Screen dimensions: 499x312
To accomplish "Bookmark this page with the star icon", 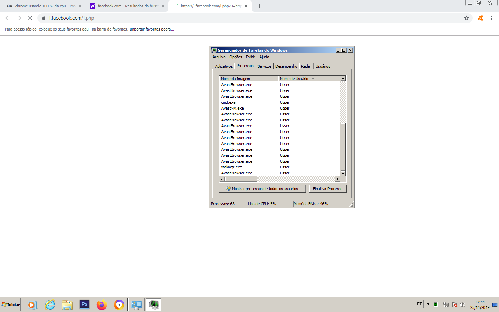I will click(466, 18).
